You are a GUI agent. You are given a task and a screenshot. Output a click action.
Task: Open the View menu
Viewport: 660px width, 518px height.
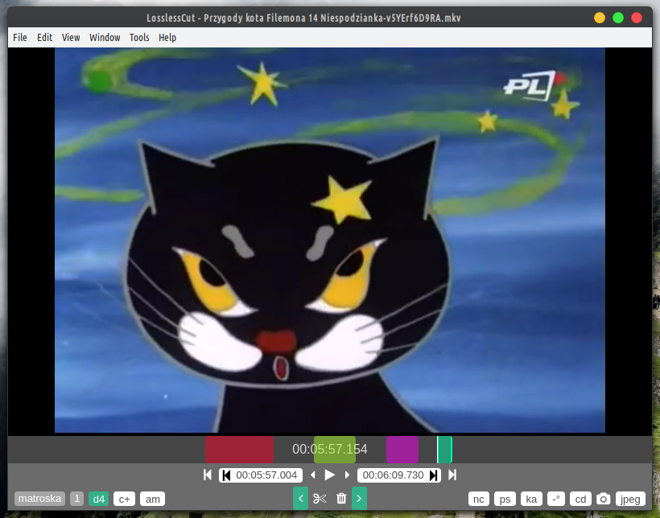tap(71, 38)
